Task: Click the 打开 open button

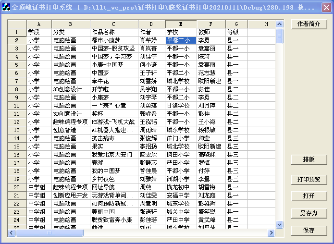Action: (x=309, y=196)
